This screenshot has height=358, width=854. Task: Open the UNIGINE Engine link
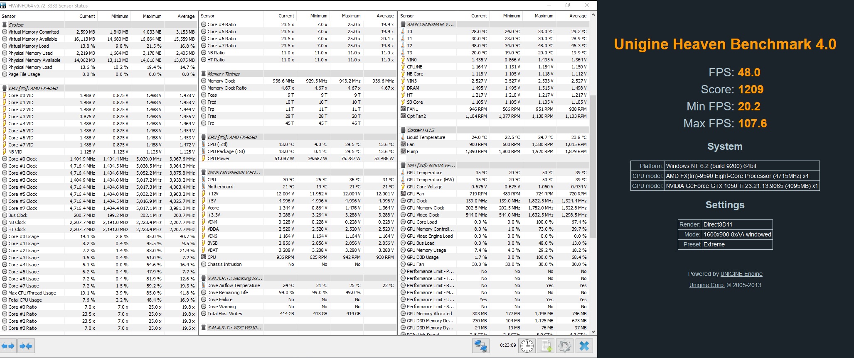click(741, 274)
